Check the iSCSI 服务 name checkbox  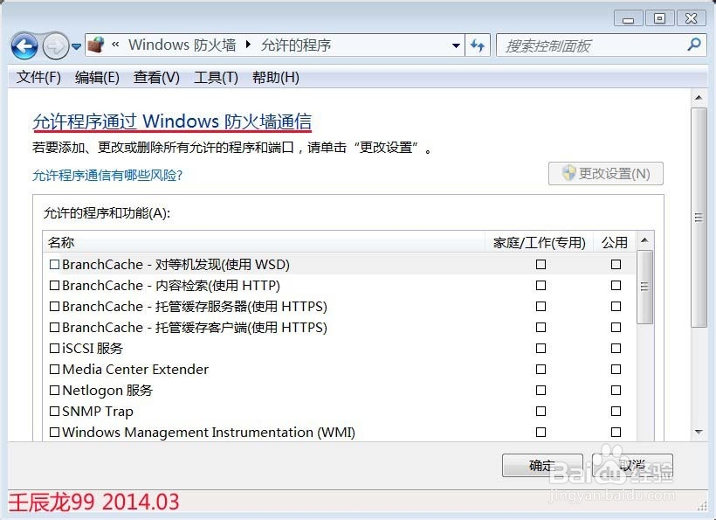(x=54, y=349)
